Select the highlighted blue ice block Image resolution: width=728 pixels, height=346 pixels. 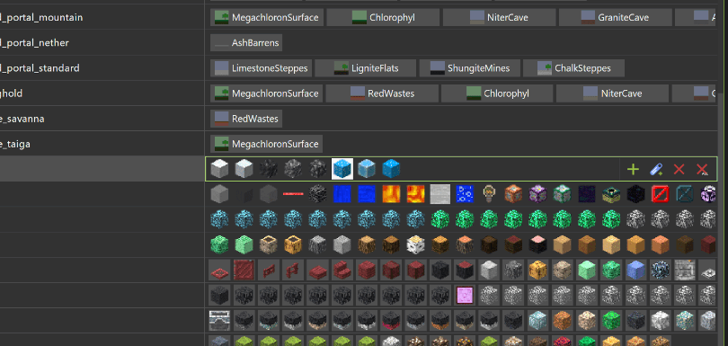(x=342, y=169)
